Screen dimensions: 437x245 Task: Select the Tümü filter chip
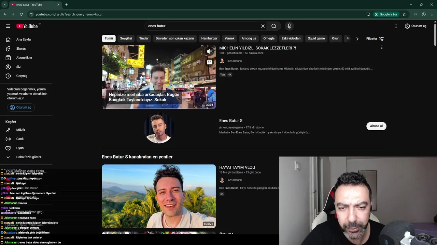click(x=109, y=38)
